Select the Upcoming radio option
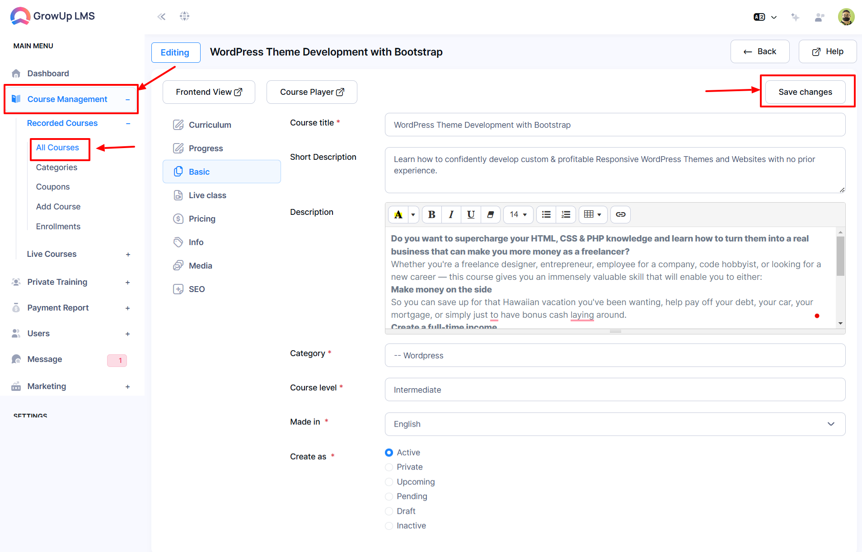This screenshot has width=862, height=552. click(x=389, y=482)
